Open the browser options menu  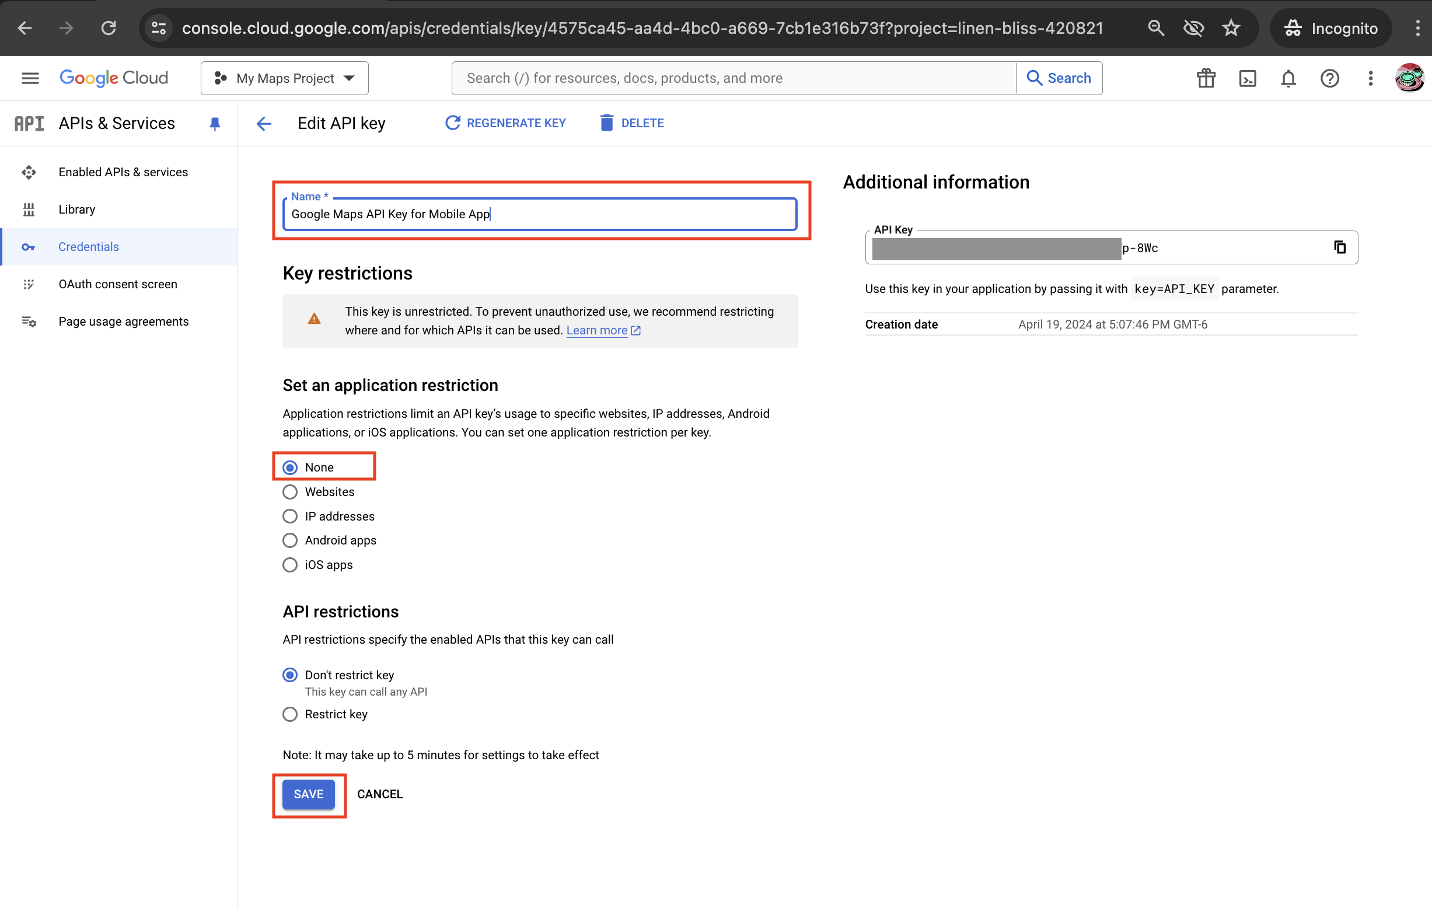click(x=1419, y=28)
